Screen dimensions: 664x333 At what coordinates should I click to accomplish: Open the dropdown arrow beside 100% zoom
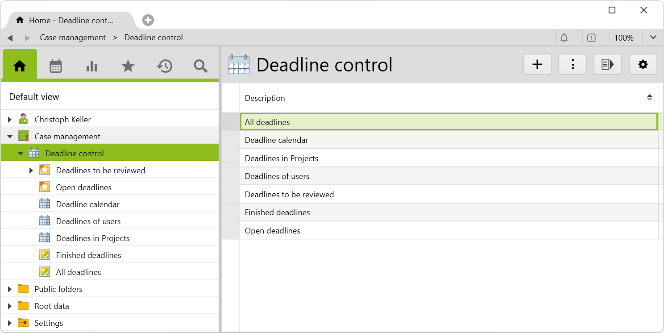click(653, 37)
